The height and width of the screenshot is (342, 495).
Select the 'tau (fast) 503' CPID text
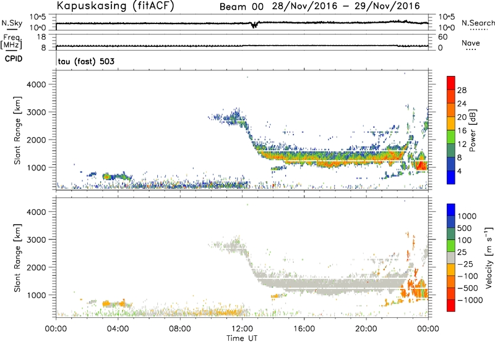86,61
